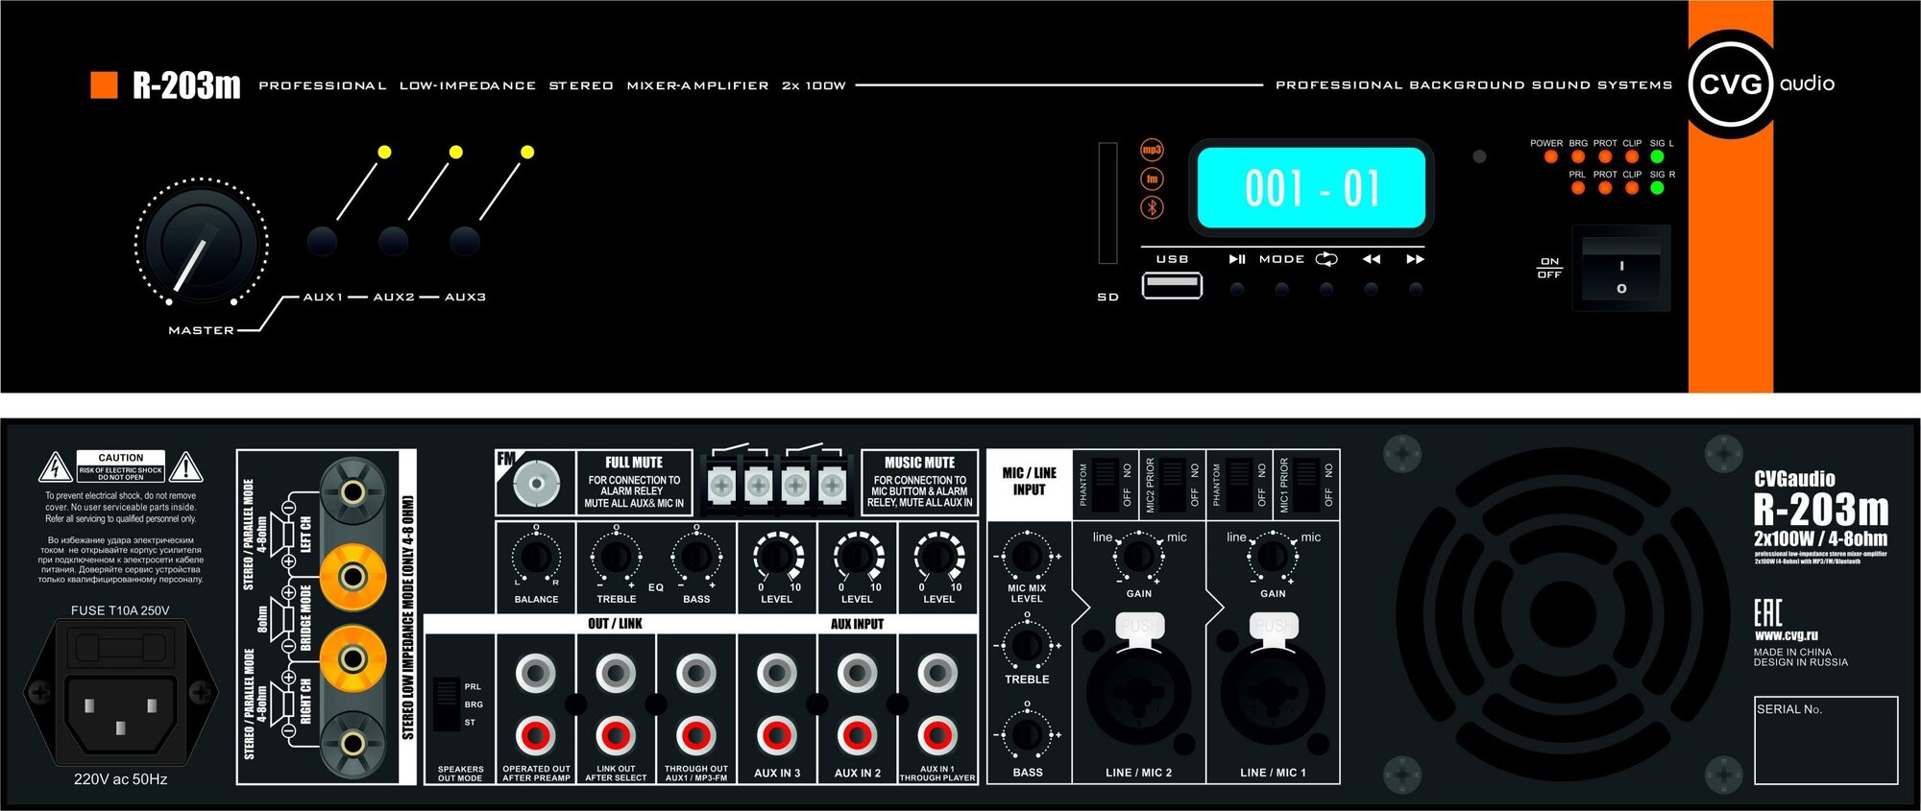Tap the cyan track display 001 - 01
Image resolution: width=1921 pixels, height=811 pixels.
(x=1311, y=187)
